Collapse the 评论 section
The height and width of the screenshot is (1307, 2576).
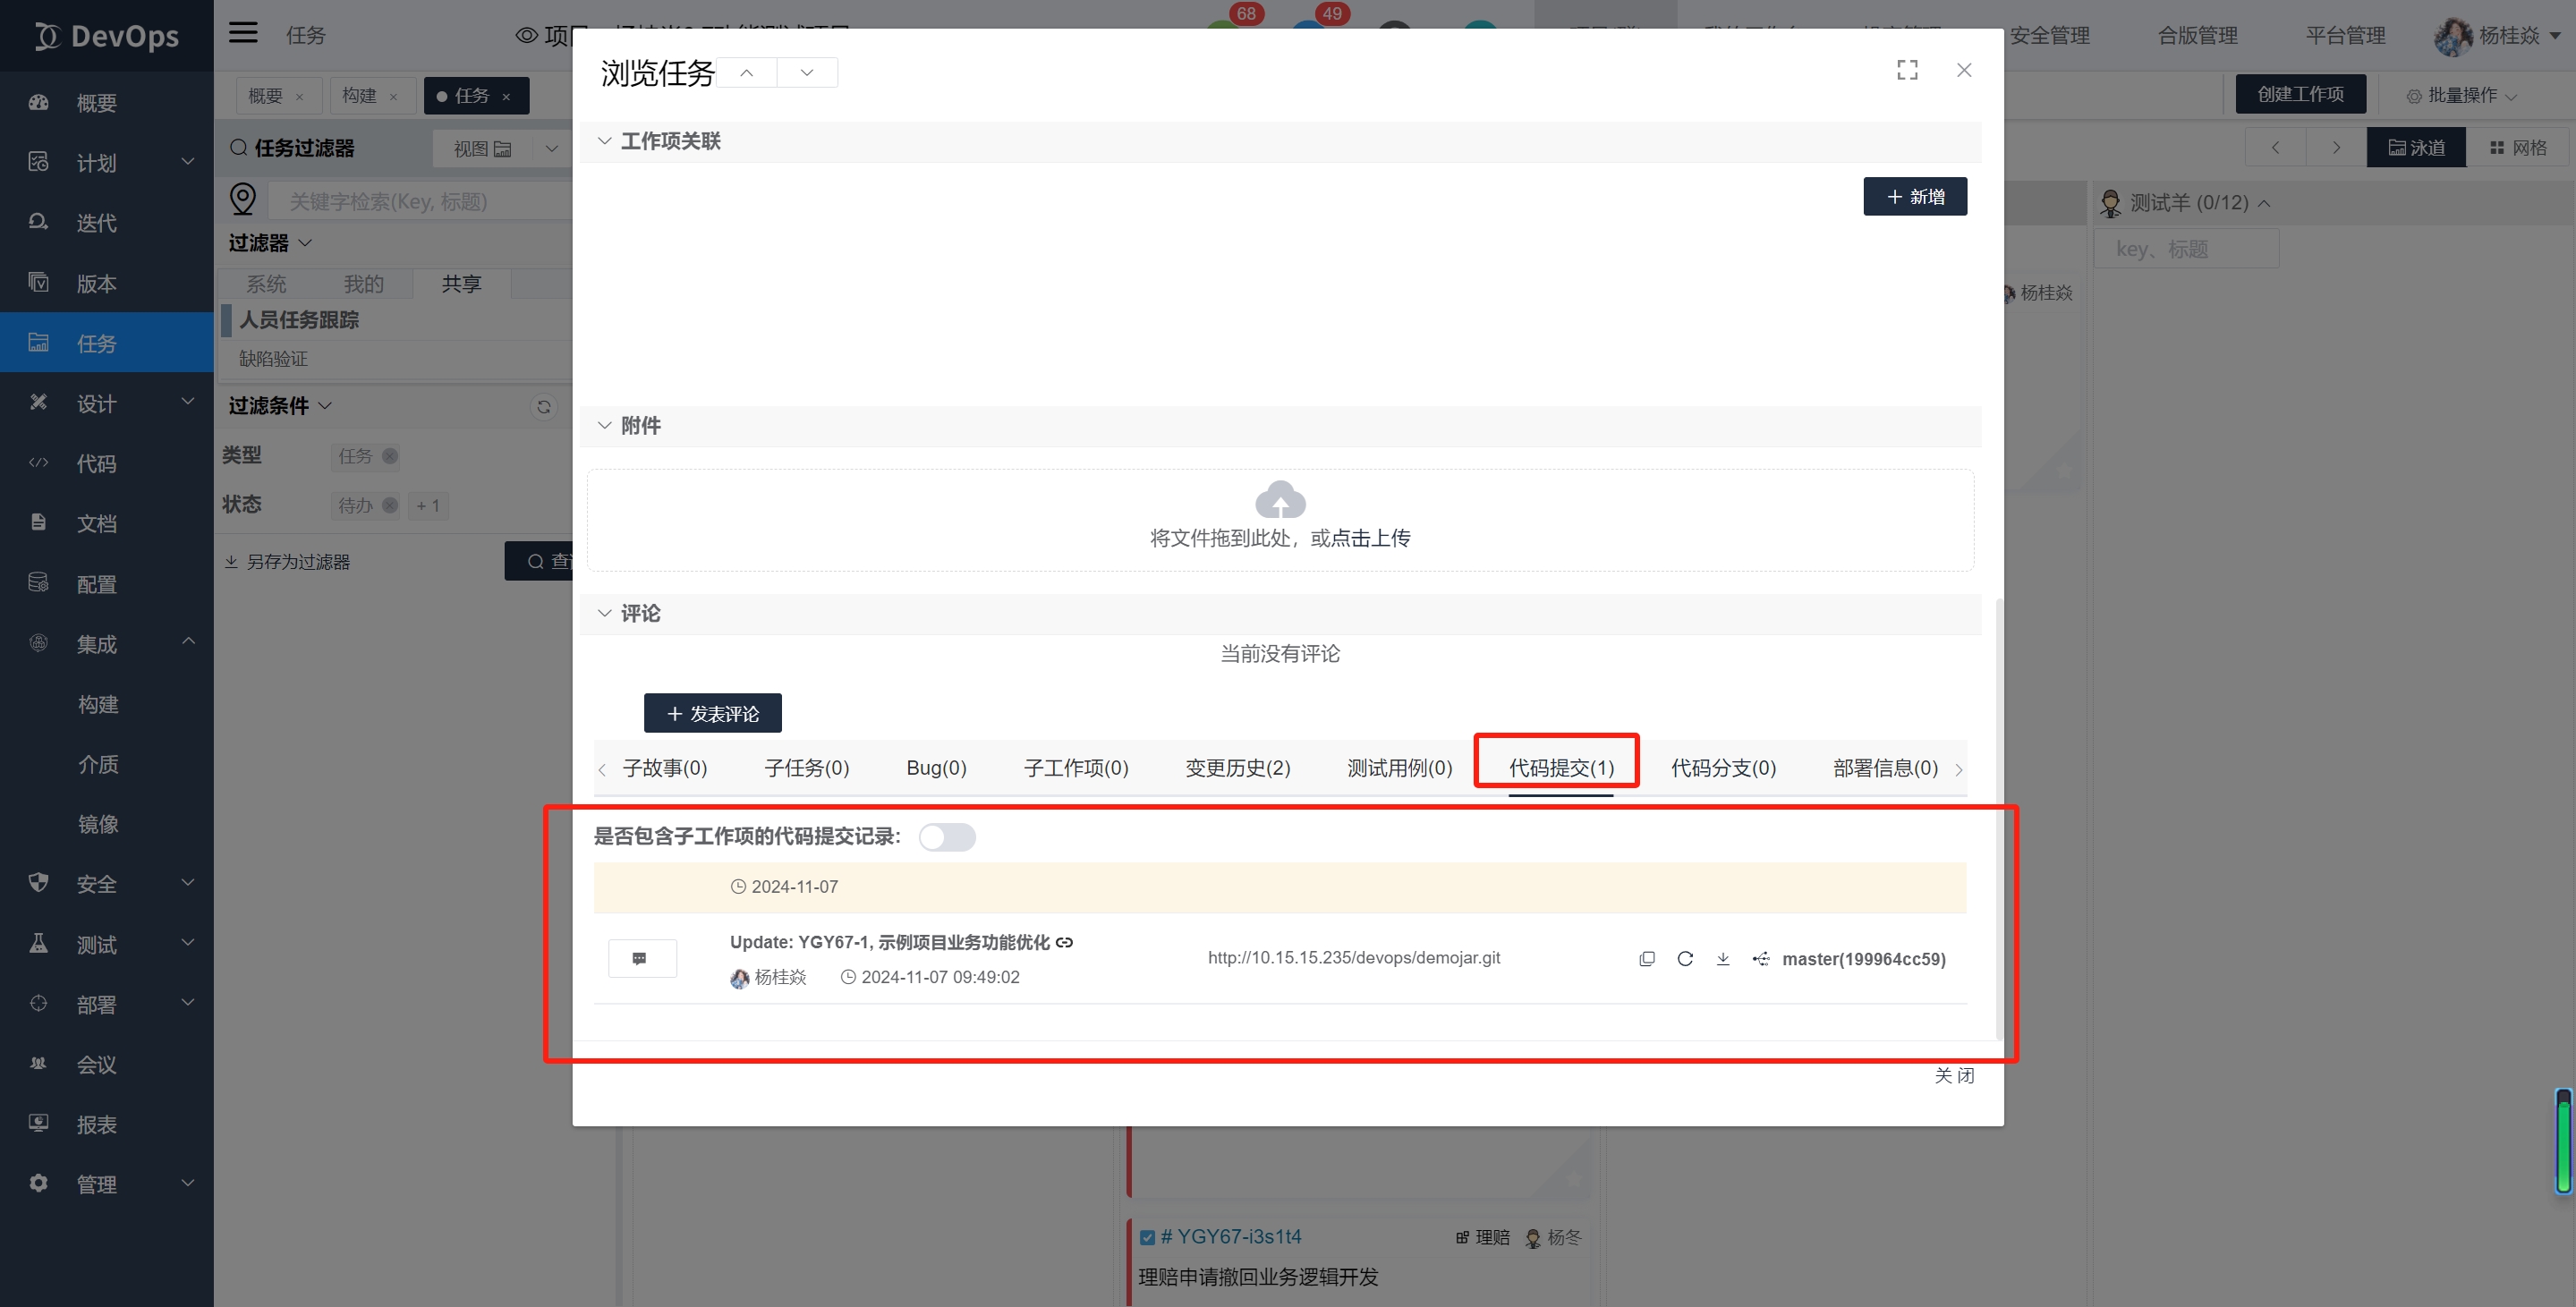coord(604,613)
